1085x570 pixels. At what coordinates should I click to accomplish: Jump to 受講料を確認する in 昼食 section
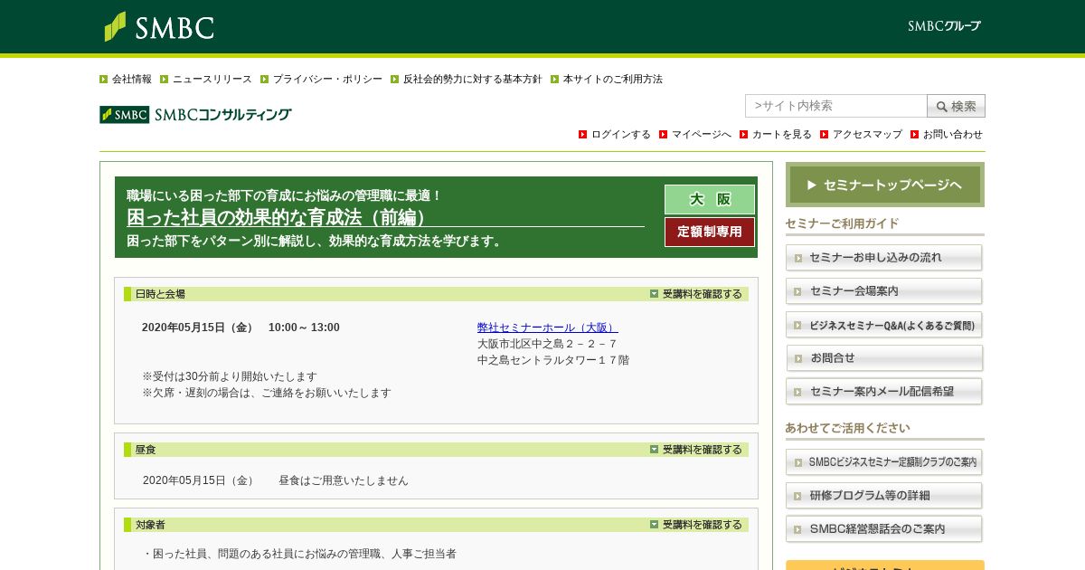click(696, 450)
